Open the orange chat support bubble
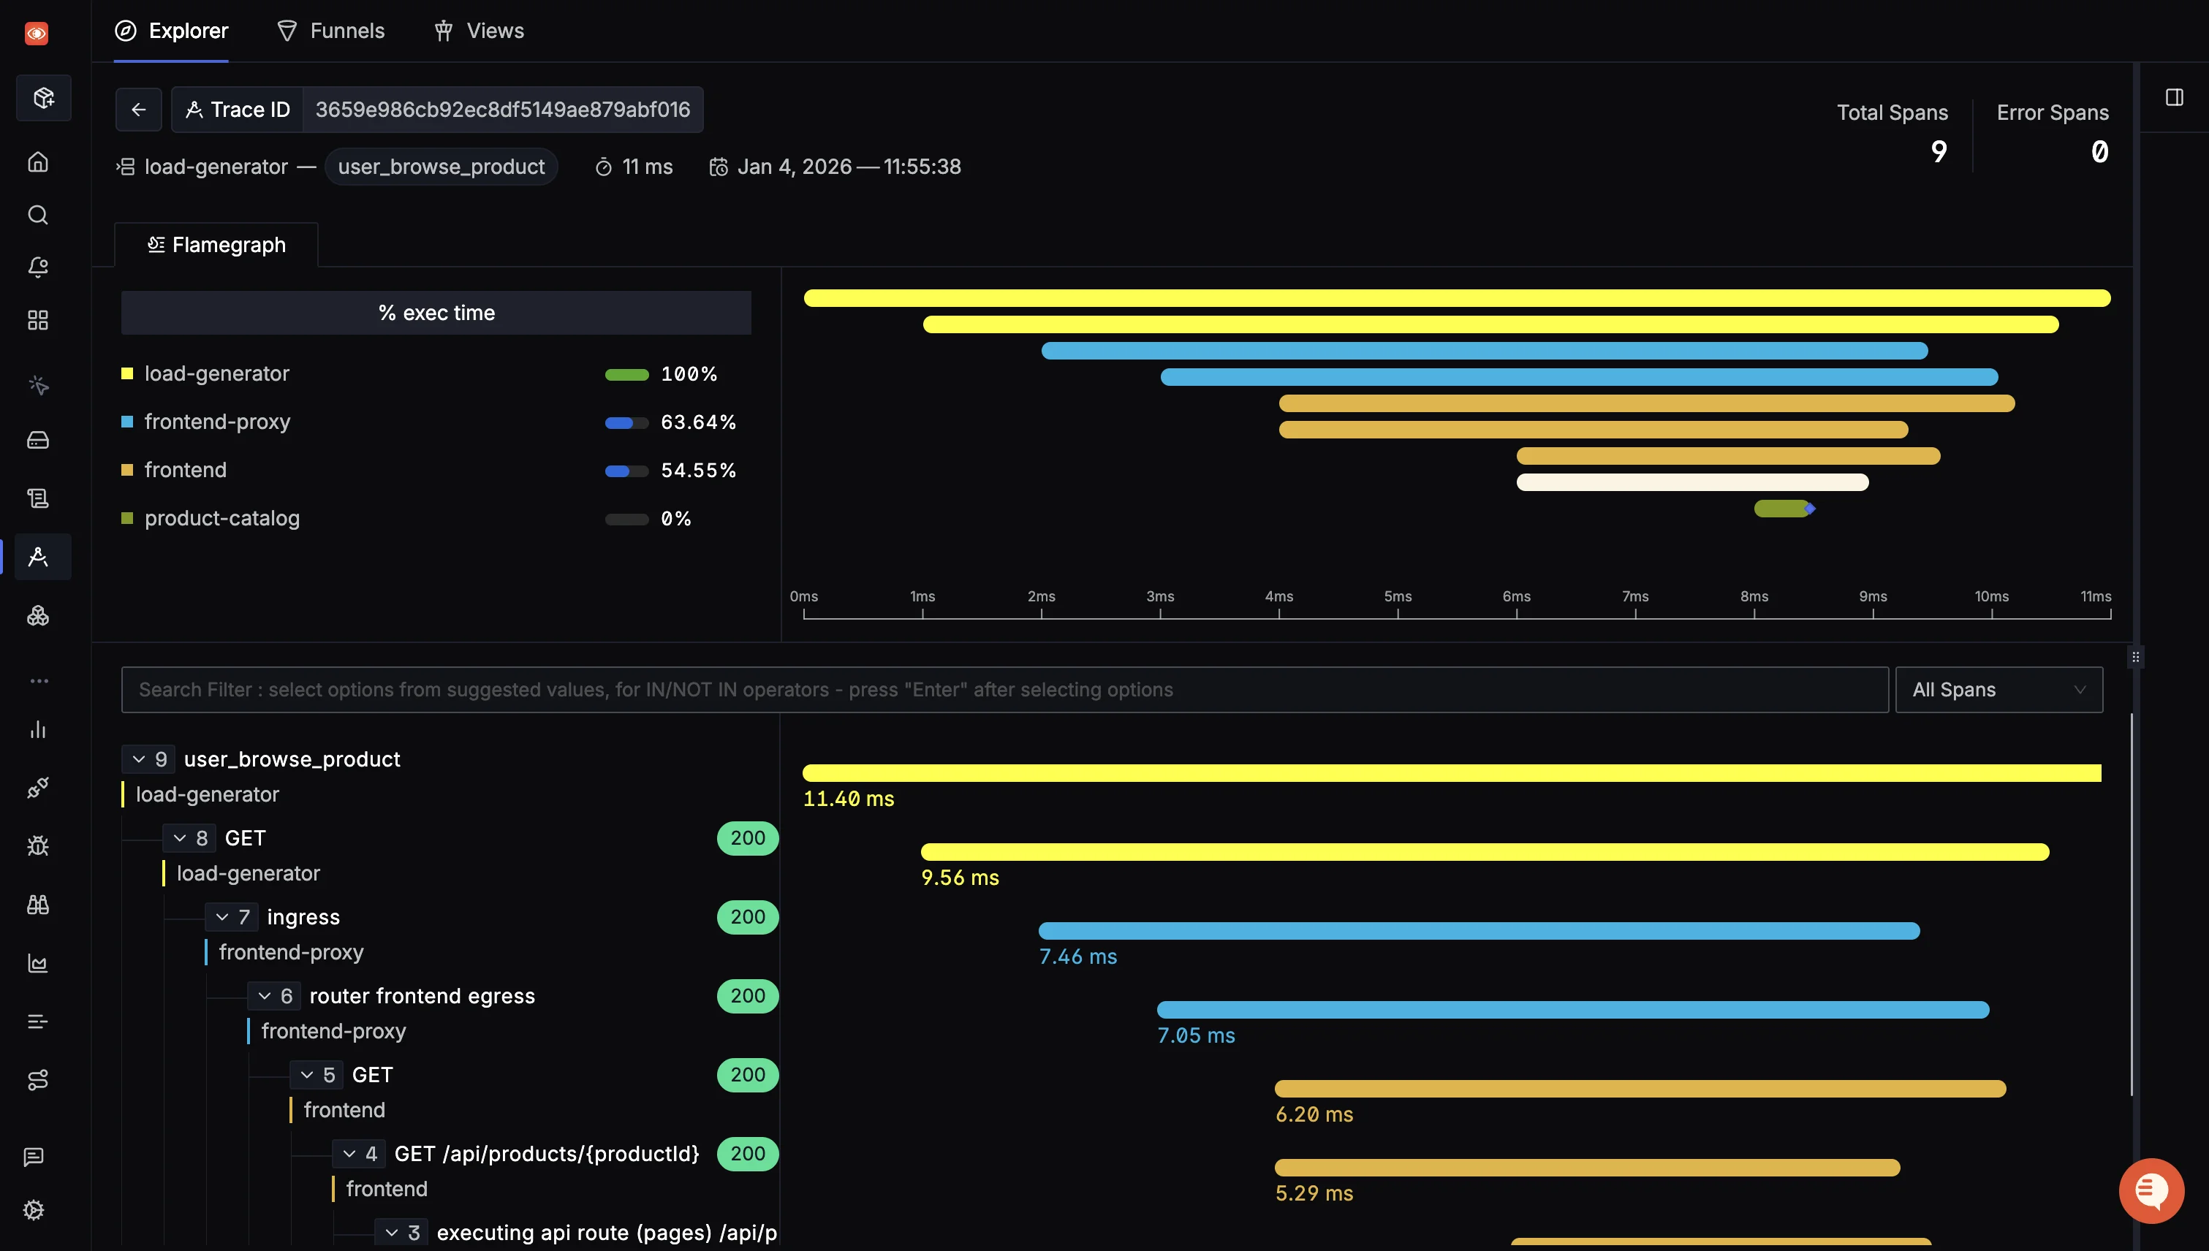This screenshot has width=2209, height=1251. [x=2151, y=1190]
